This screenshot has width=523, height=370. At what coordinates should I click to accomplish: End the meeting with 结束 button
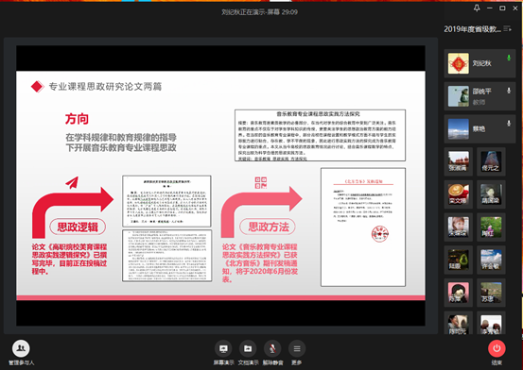tap(497, 353)
